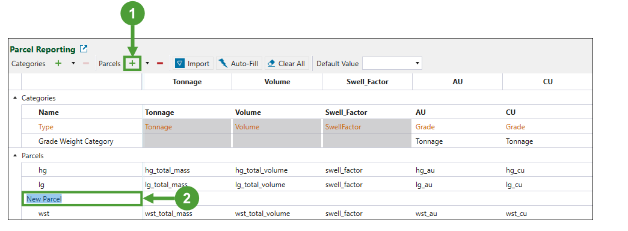Image resolution: width=628 pixels, height=231 pixels.
Task: Select the Swell_Factor column header
Action: click(368, 82)
